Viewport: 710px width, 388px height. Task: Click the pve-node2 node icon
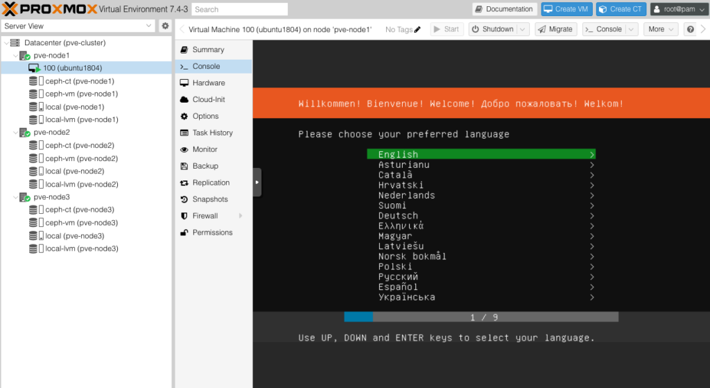pyautogui.click(x=24, y=133)
